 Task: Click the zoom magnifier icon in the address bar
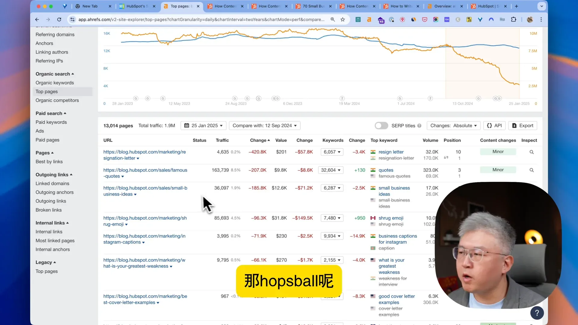point(333,20)
